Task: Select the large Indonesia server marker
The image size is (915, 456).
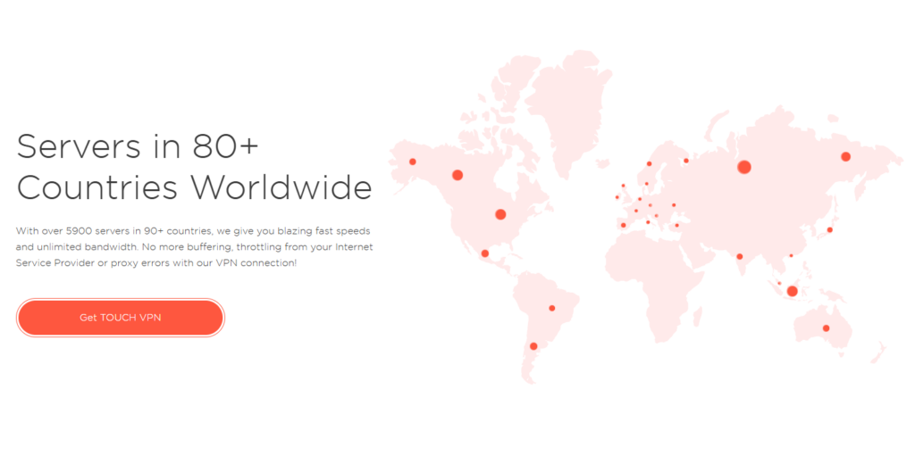Action: click(792, 291)
